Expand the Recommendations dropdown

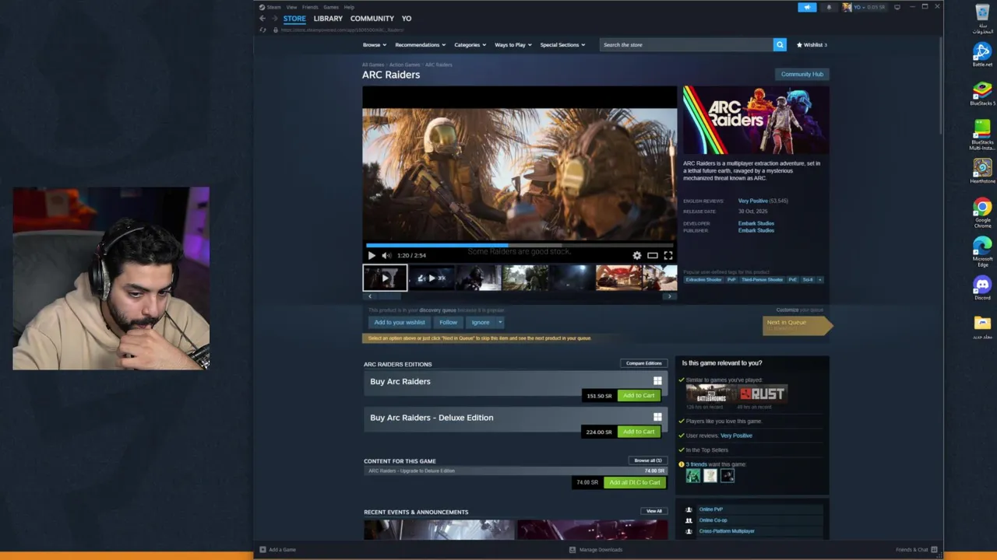tap(420, 44)
